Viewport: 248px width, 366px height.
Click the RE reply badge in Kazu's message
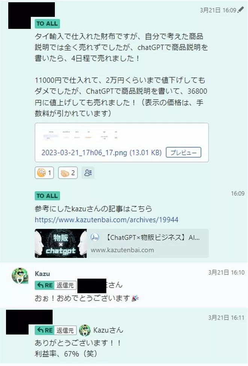click(x=45, y=285)
